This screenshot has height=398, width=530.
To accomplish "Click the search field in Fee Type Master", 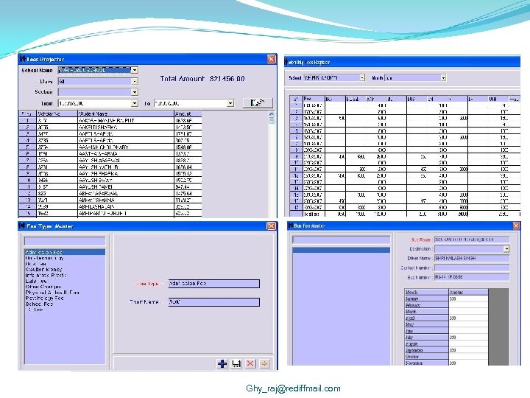I will point(65,241).
